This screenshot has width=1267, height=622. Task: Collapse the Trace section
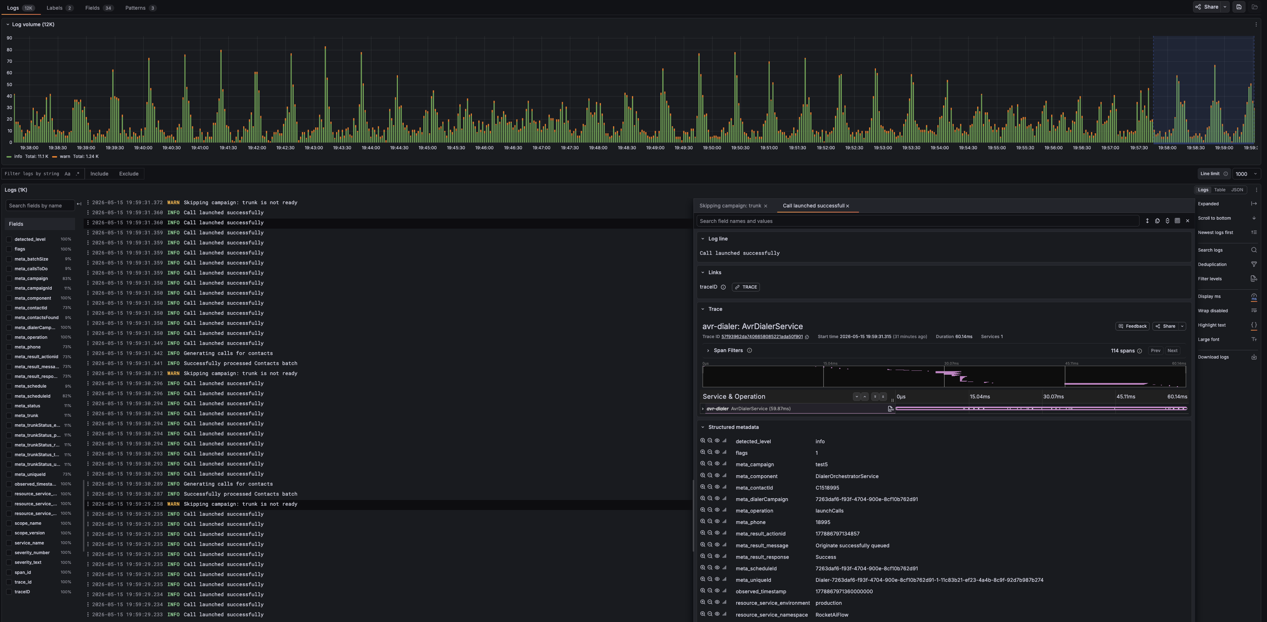coord(702,309)
